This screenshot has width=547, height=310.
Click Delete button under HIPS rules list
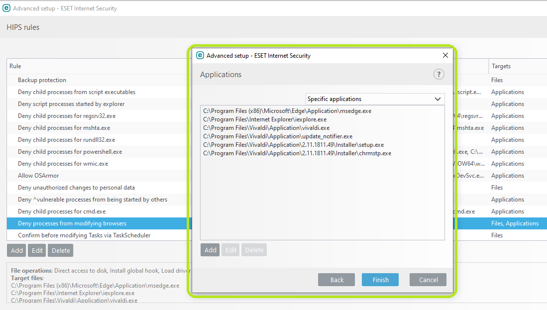(x=61, y=250)
